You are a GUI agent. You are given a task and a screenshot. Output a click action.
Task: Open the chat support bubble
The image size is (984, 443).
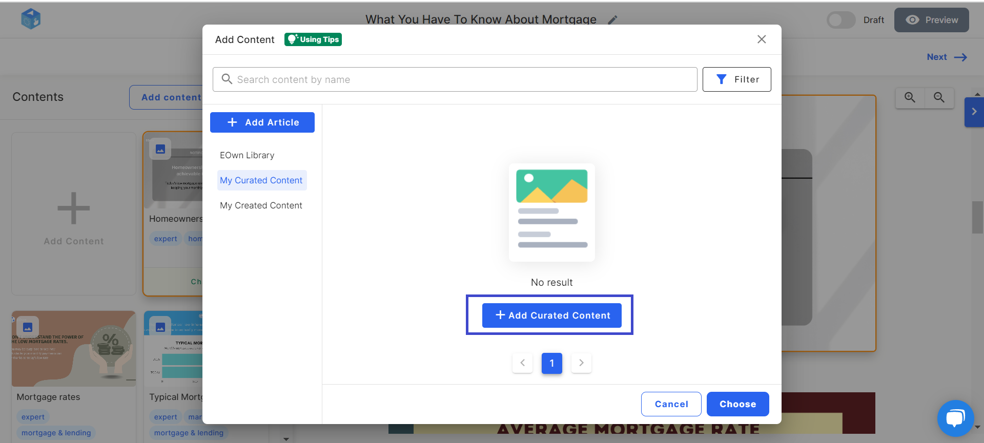[955, 418]
